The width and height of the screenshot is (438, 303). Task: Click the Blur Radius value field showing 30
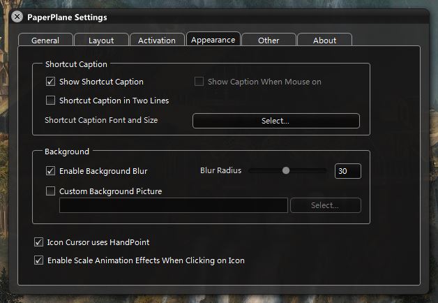point(348,171)
